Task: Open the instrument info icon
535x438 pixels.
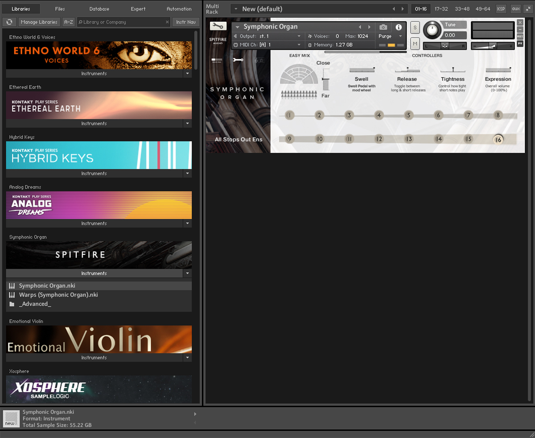Action: 399,27
